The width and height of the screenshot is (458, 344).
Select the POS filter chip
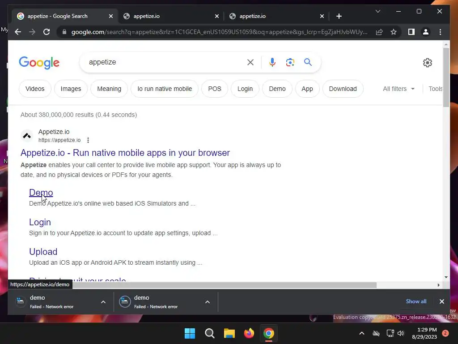coord(214,89)
